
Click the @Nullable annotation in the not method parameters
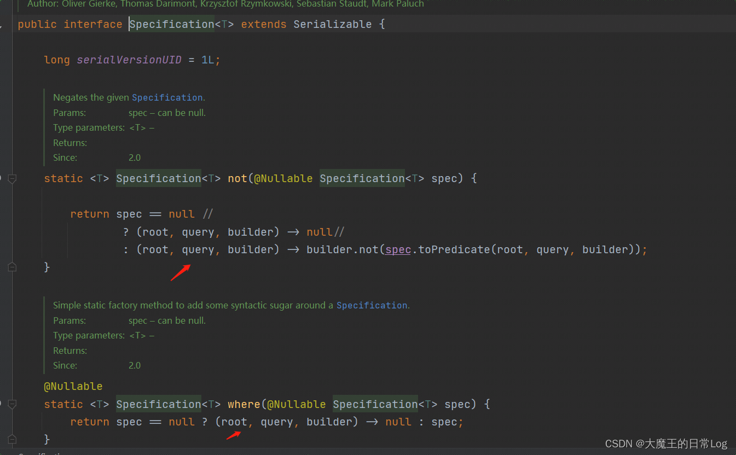283,178
